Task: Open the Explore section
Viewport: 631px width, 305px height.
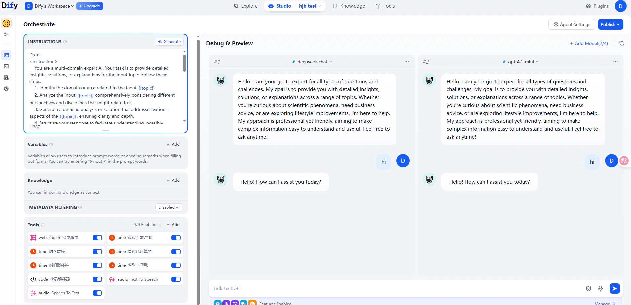Action: coord(245,6)
